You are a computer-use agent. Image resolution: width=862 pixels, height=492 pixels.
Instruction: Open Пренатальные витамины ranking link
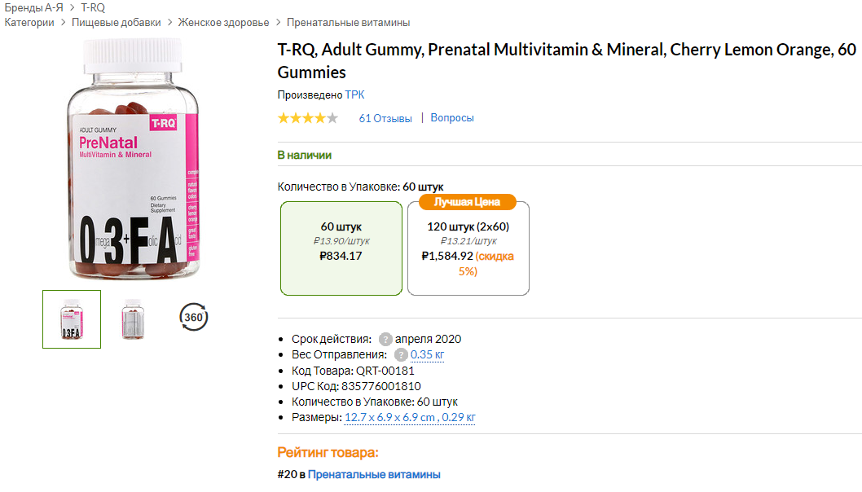374,474
